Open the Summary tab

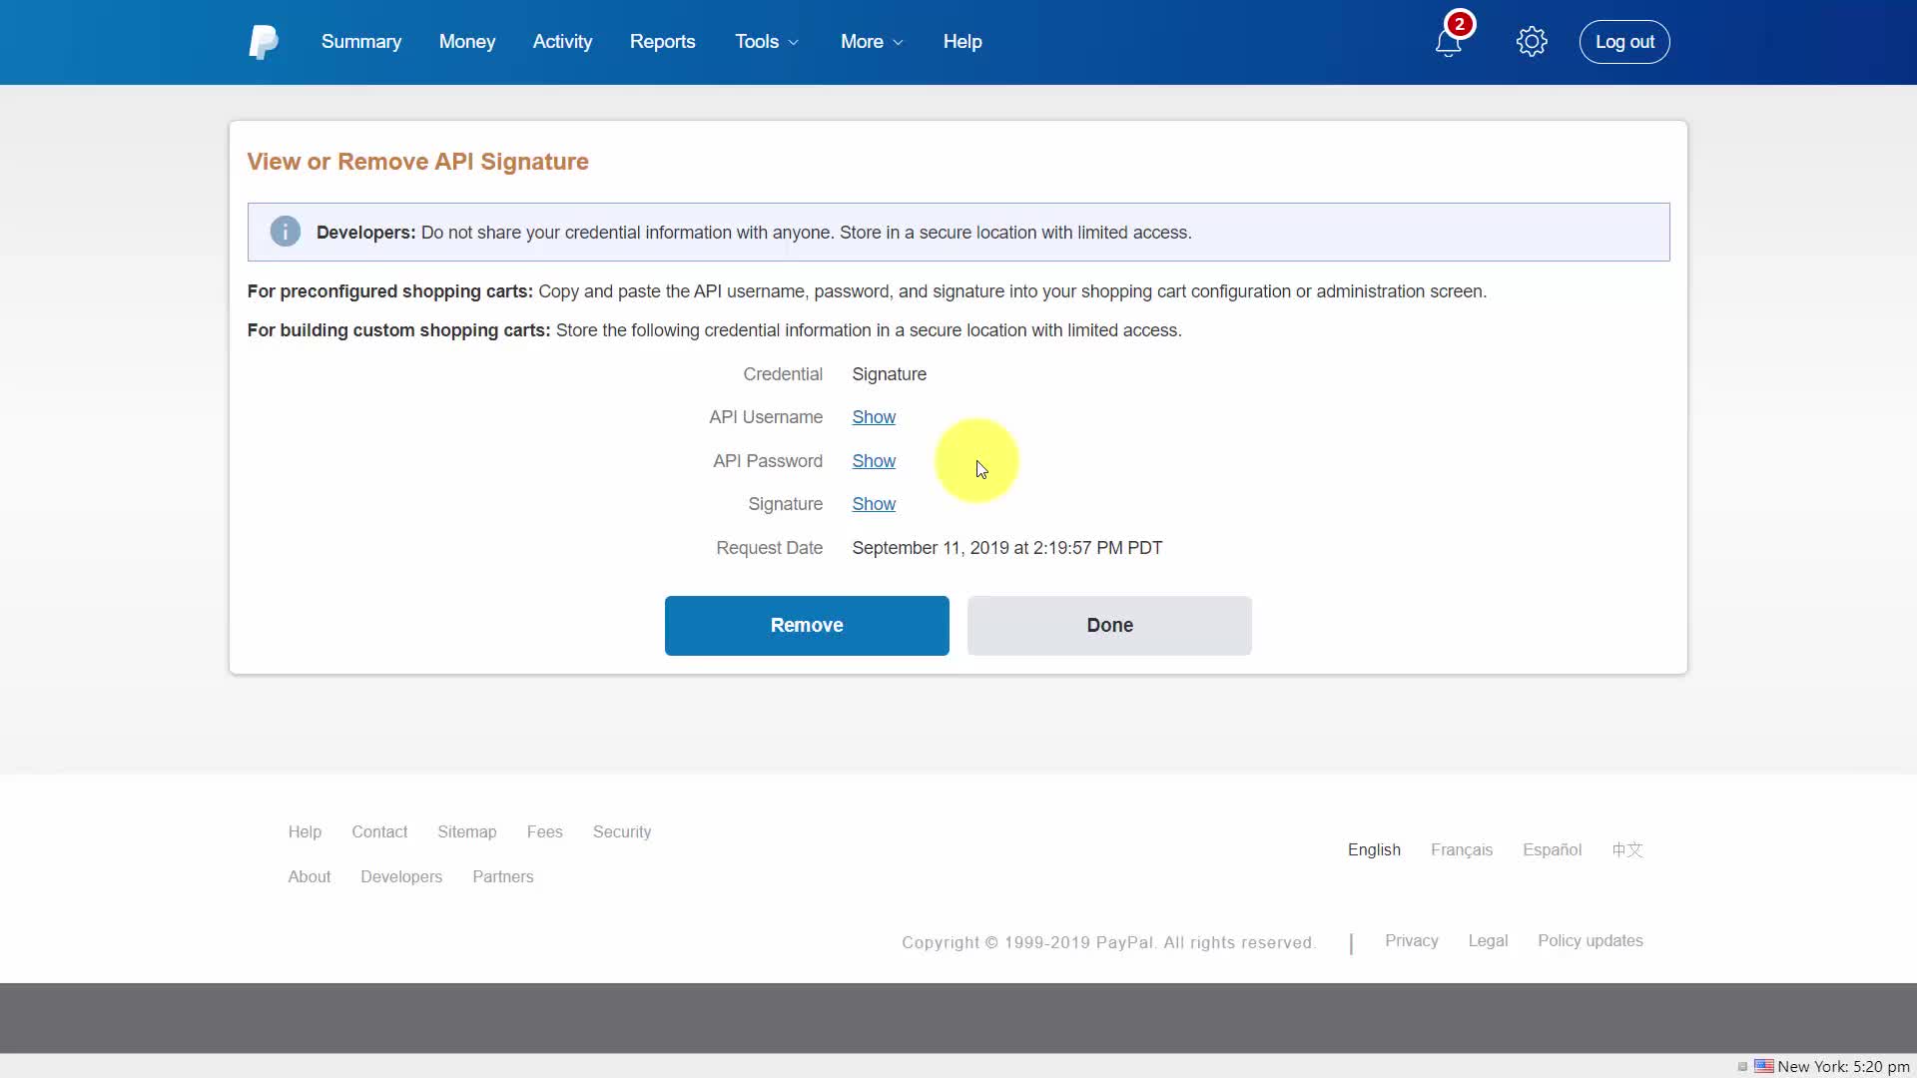[361, 42]
